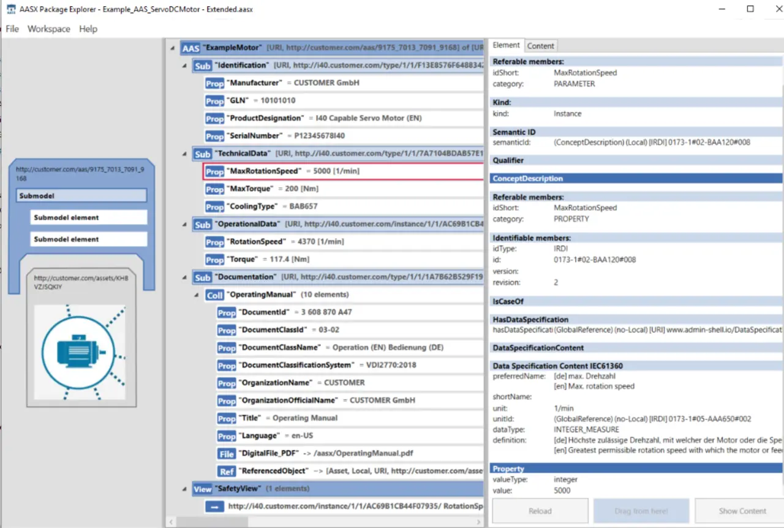Switch to the Content tab

click(x=541, y=46)
